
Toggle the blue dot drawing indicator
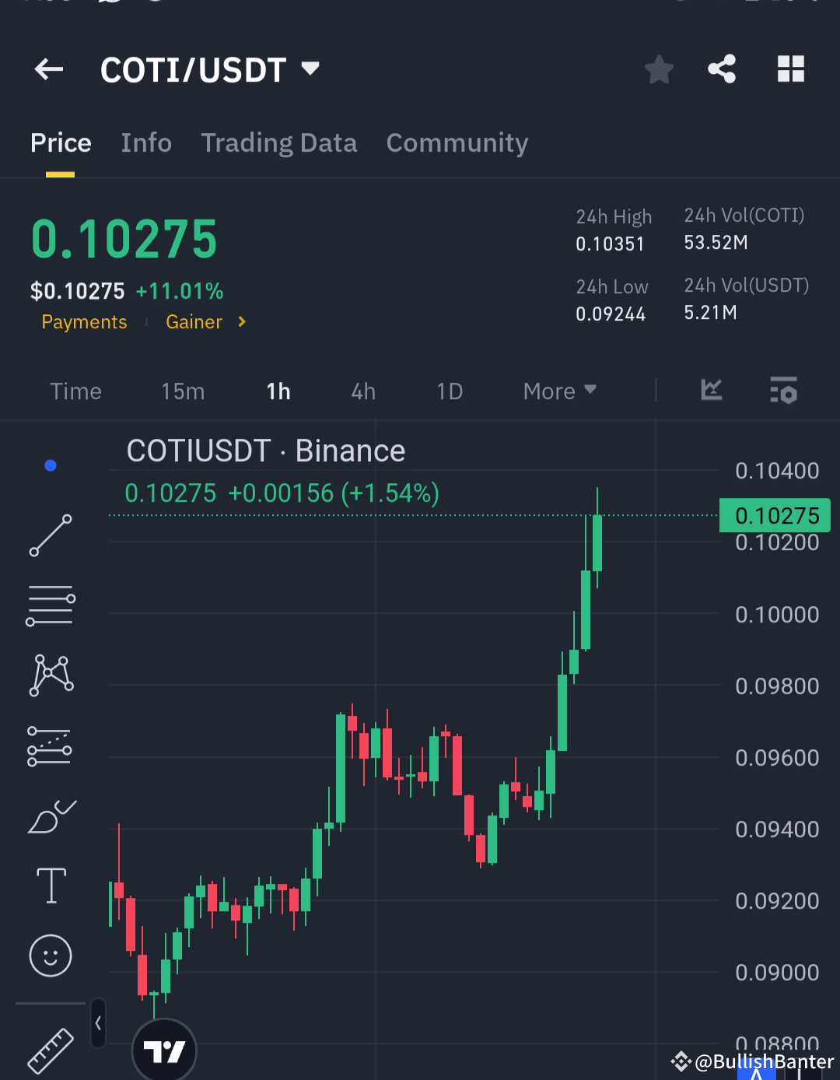(51, 465)
